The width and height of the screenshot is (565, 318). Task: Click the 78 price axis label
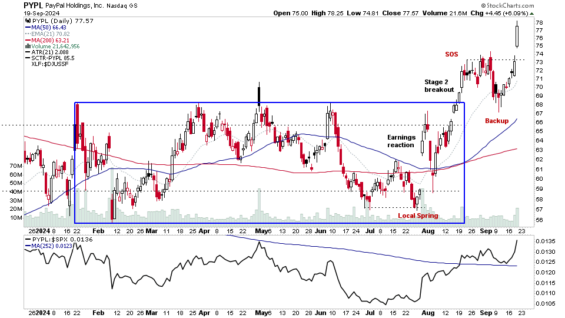click(540, 22)
